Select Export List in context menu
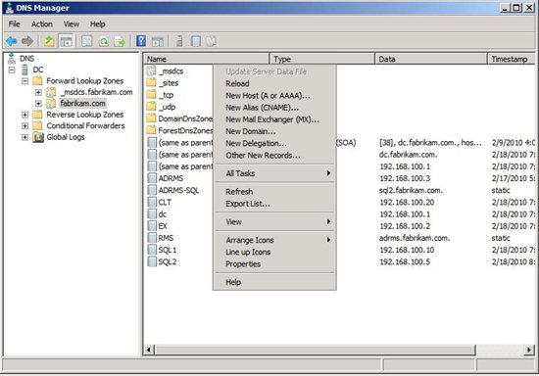 pyautogui.click(x=274, y=204)
